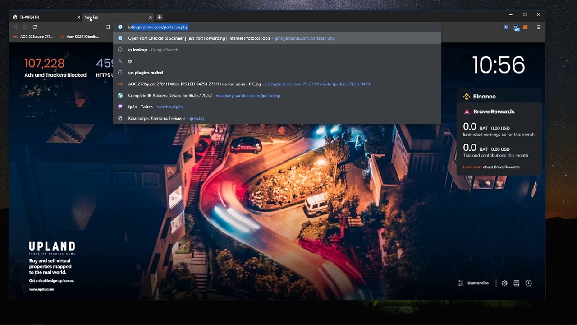577x325 pixels.
Task: Close the Brave browser window
Action: click(x=539, y=15)
